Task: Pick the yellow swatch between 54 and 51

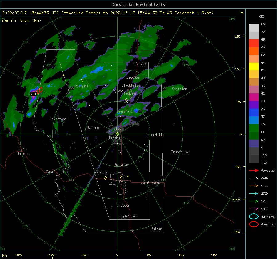Action: 254,67
